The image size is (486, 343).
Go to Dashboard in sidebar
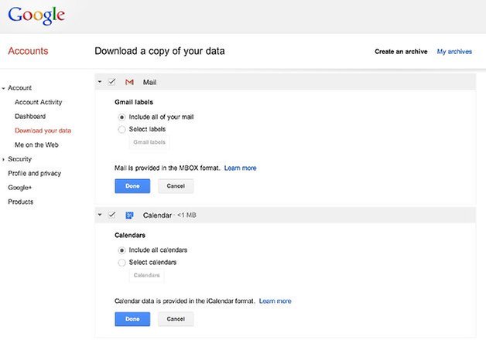(30, 117)
